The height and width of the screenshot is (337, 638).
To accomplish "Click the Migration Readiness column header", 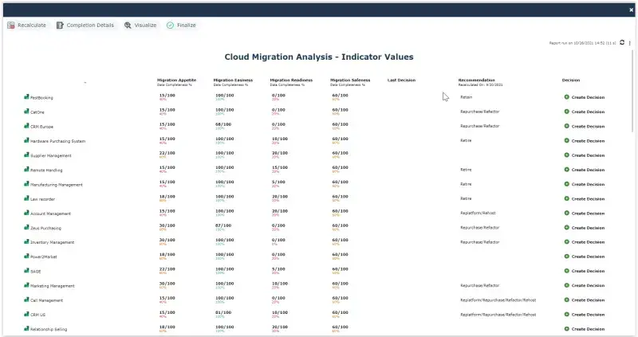I will 291,80.
